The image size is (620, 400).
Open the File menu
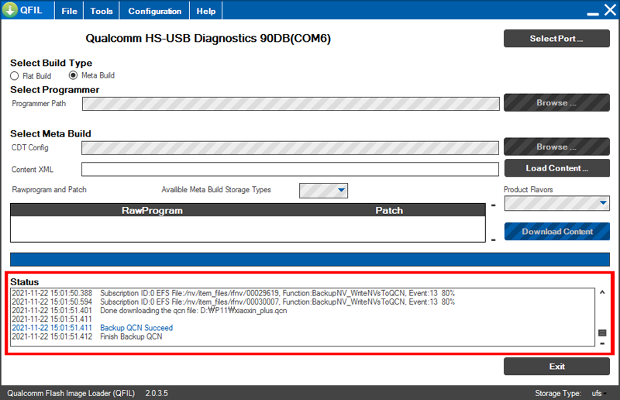tap(69, 11)
